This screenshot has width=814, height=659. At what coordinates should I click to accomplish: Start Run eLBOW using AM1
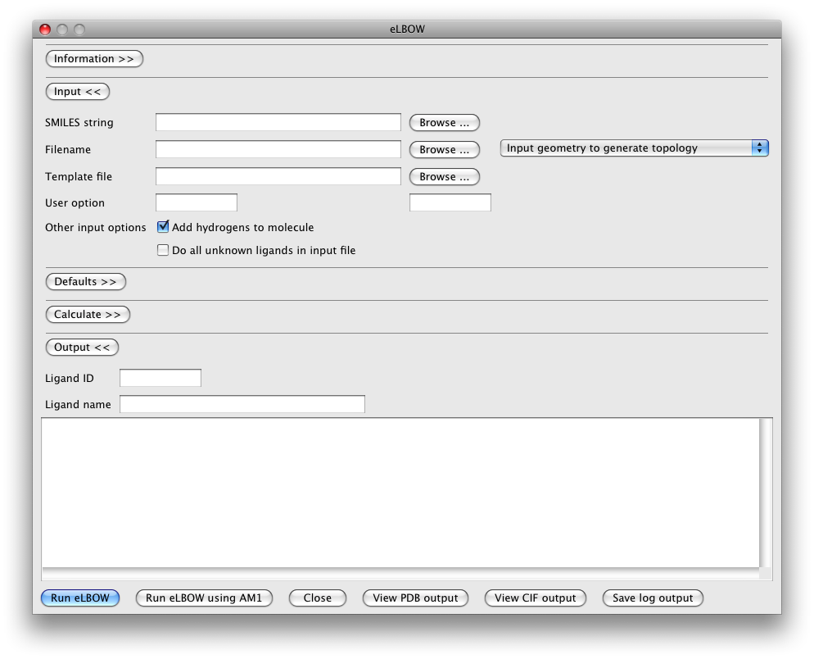click(204, 598)
